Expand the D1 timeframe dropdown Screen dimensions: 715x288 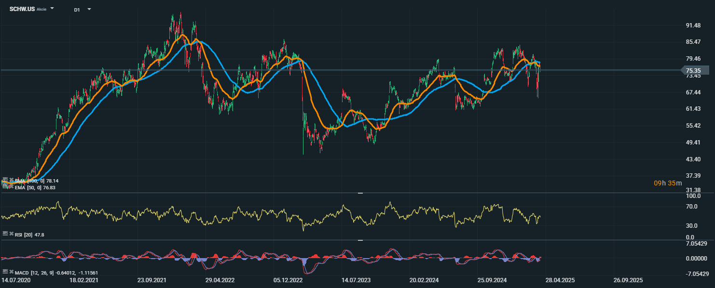89,9
